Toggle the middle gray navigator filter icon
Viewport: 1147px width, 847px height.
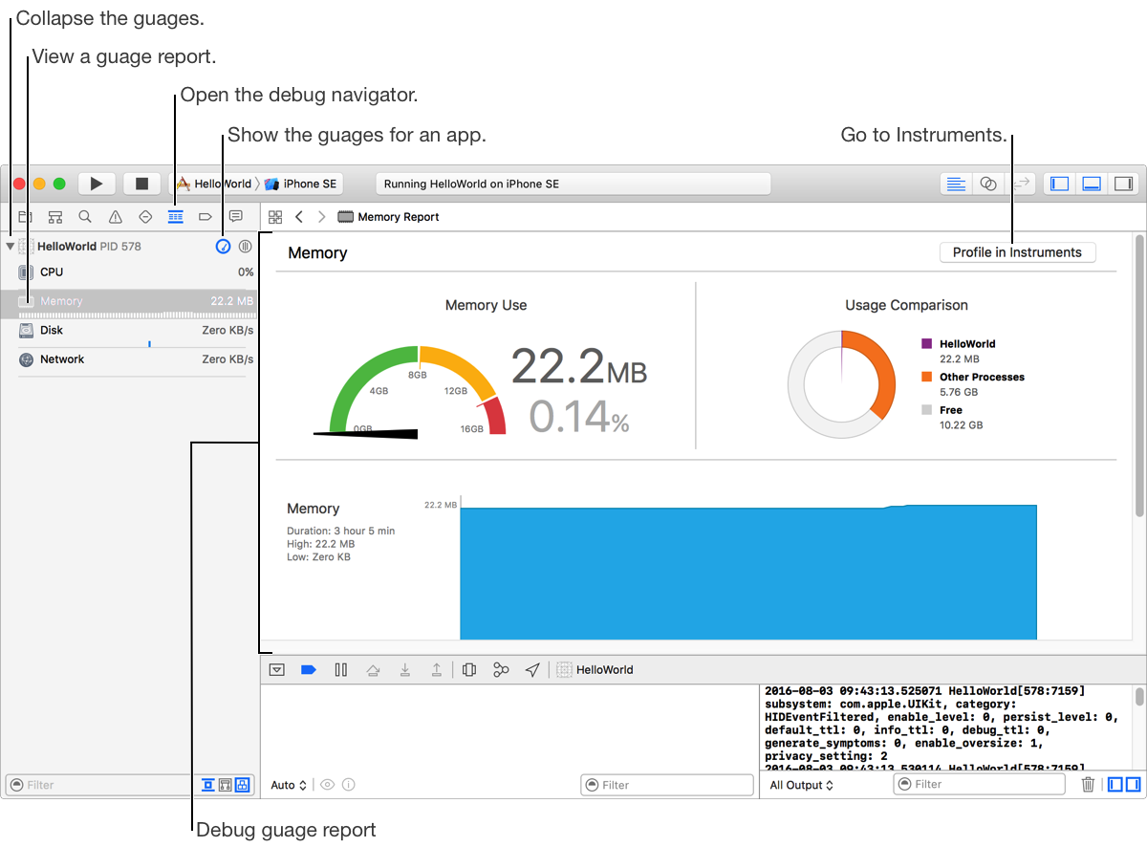225,785
